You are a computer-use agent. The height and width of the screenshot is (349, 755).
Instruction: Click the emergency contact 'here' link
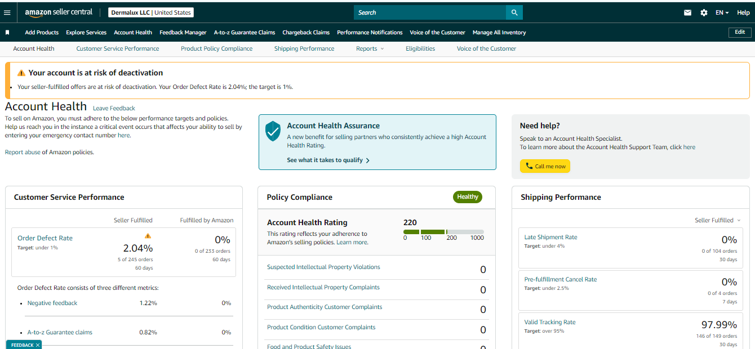(x=123, y=135)
